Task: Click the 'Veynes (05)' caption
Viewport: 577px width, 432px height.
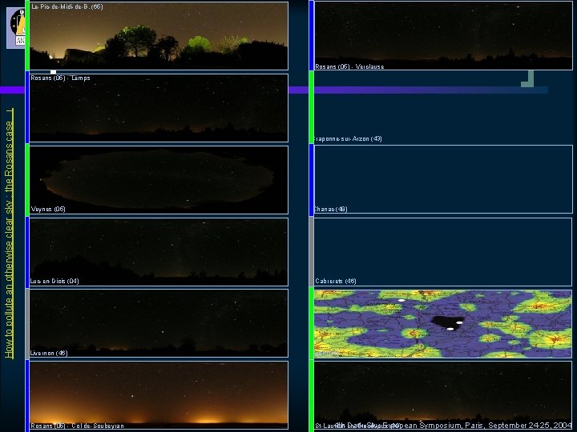Action: [48, 209]
